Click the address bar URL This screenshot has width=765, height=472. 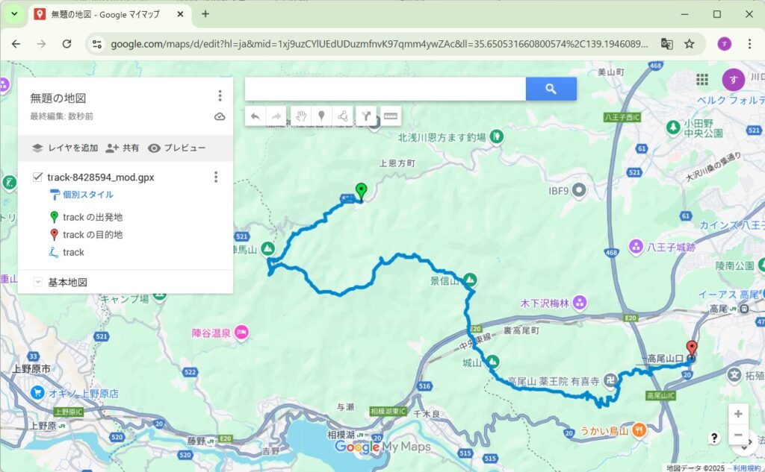pos(380,44)
